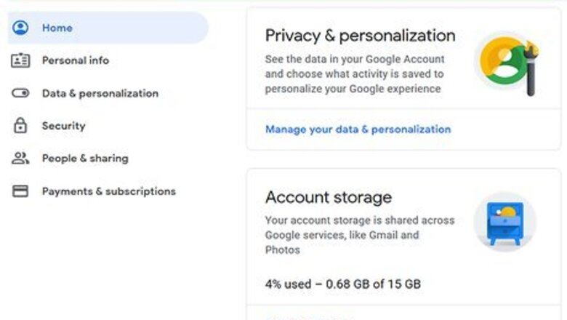
Task: Open Payments & subscriptions text label
Action: tap(108, 191)
